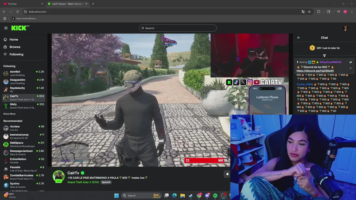This screenshot has height=200, width=356.
Task: Focus the Kick Search field
Action: (178, 28)
